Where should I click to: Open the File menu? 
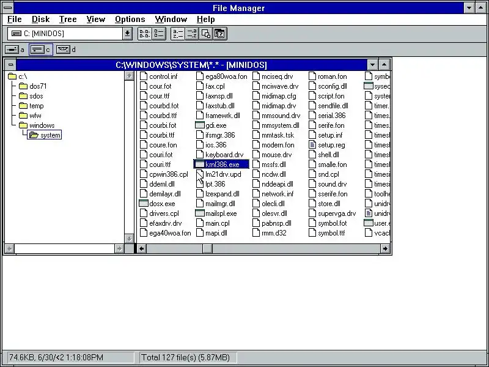pos(14,20)
